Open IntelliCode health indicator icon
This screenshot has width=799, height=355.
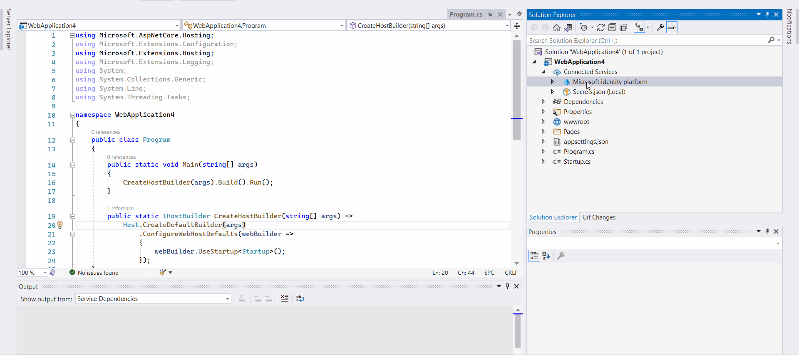tap(52, 273)
